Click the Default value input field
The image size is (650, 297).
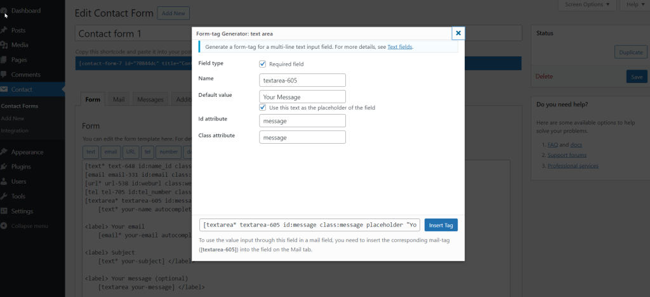[x=302, y=97]
